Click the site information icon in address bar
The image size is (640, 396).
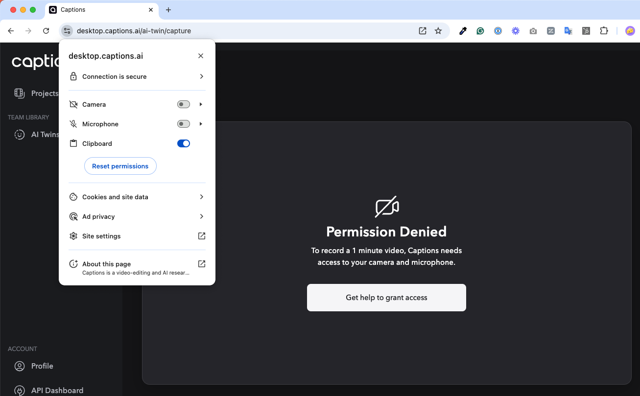(67, 31)
